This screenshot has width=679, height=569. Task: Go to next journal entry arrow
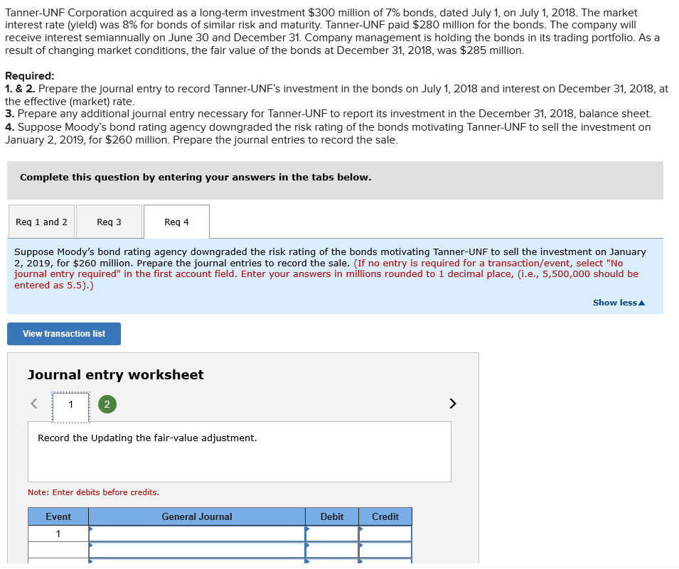click(x=452, y=403)
